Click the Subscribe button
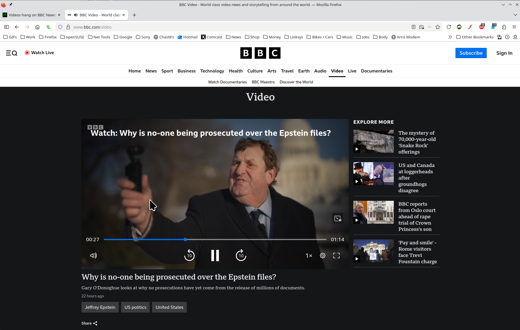This screenshot has height=330, width=520. (x=471, y=53)
